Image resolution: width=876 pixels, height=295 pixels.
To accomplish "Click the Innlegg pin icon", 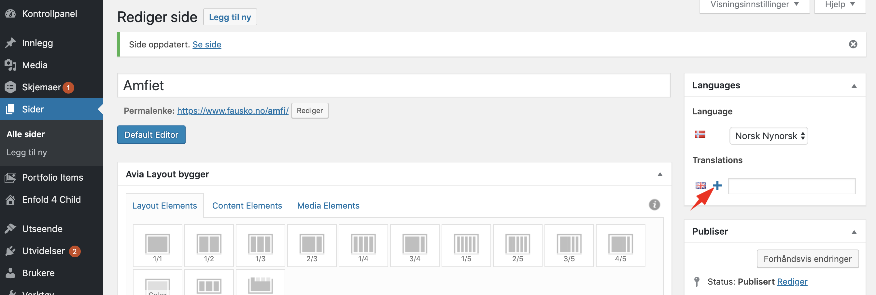I will tap(10, 43).
